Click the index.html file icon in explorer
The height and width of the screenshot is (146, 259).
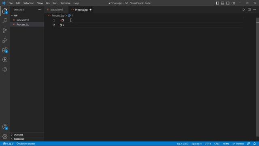pos(14,20)
